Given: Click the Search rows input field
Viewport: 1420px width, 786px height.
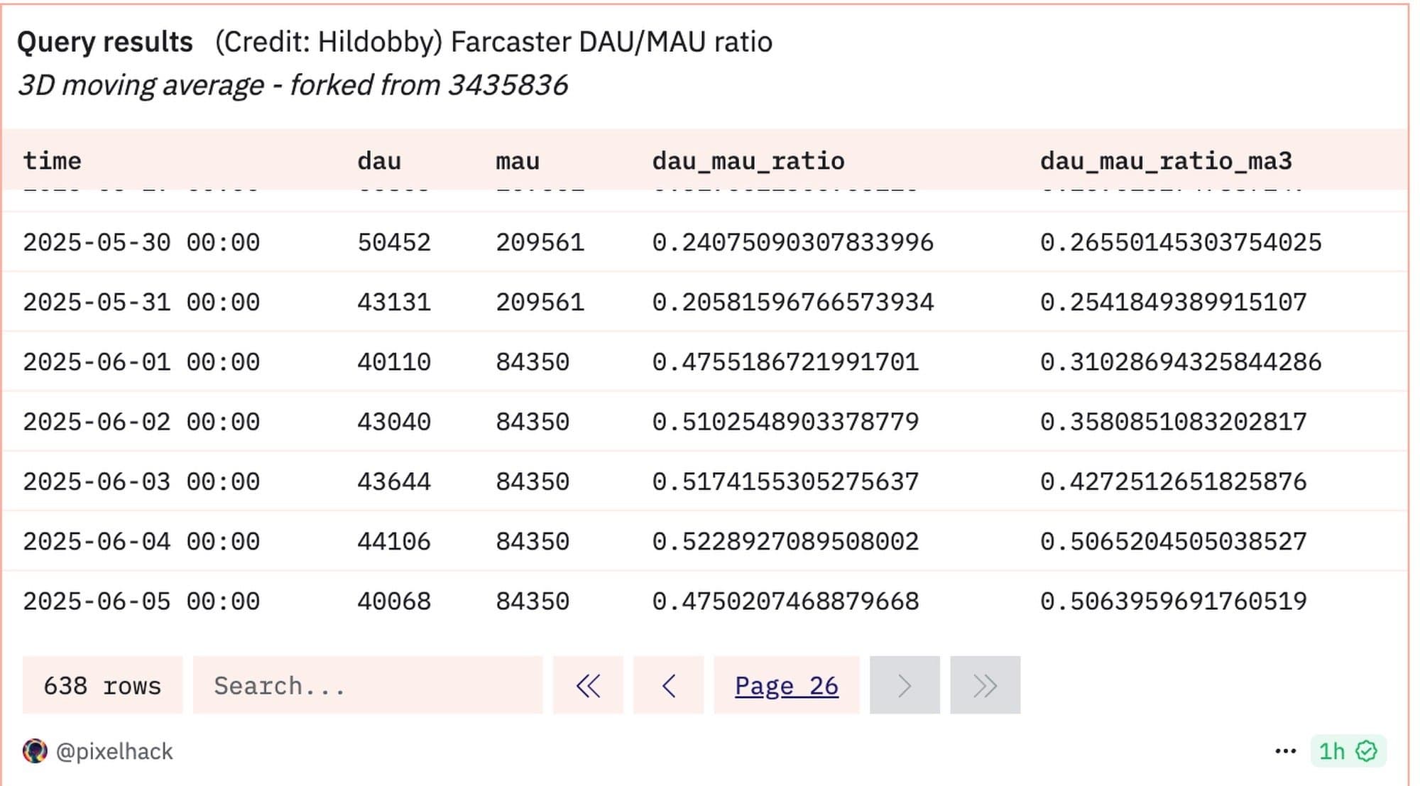Looking at the screenshot, I should 367,685.
